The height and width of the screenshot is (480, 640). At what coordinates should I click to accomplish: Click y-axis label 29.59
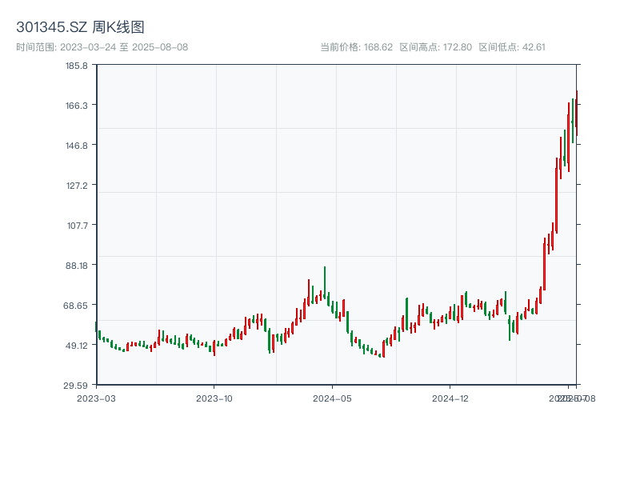click(x=75, y=386)
